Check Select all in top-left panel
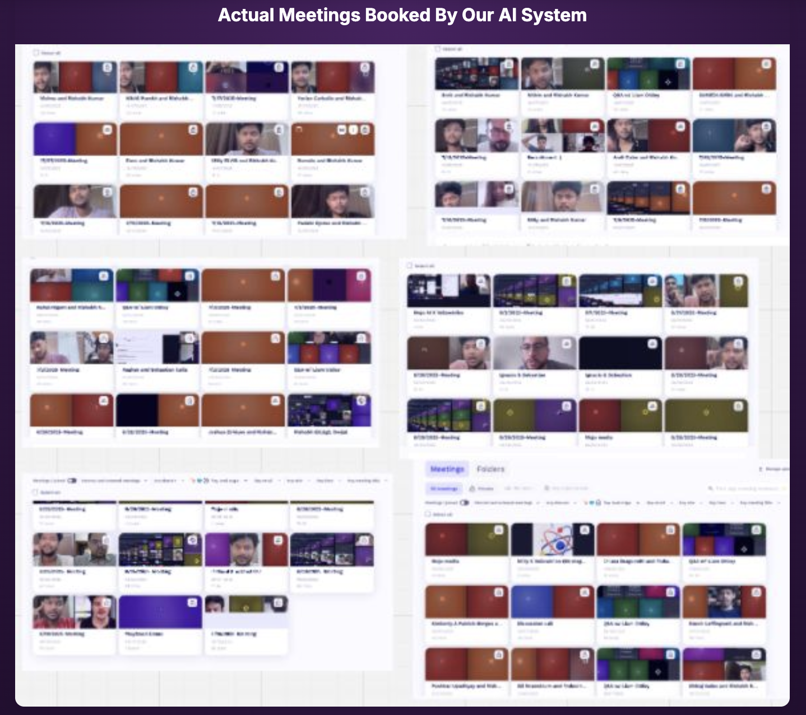 point(36,53)
